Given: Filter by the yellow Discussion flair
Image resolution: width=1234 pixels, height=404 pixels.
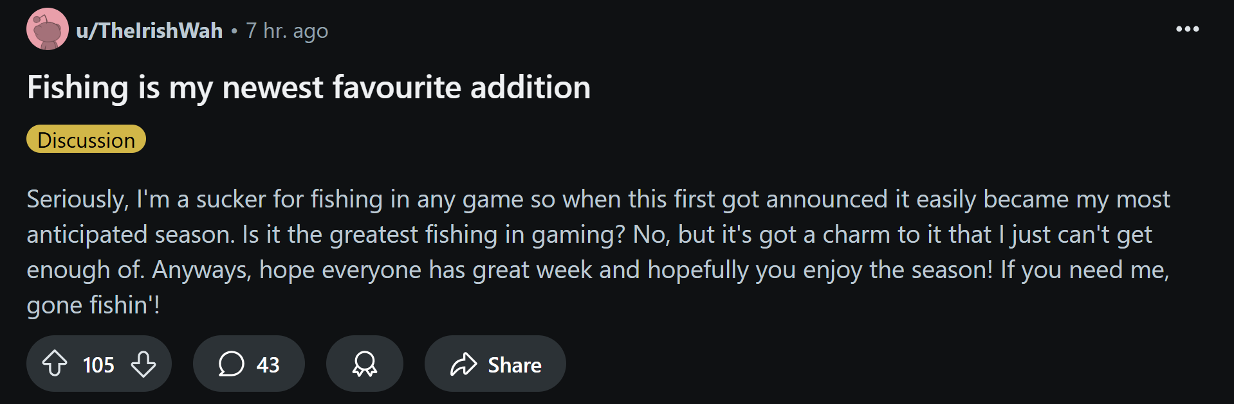Looking at the screenshot, I should pos(86,139).
